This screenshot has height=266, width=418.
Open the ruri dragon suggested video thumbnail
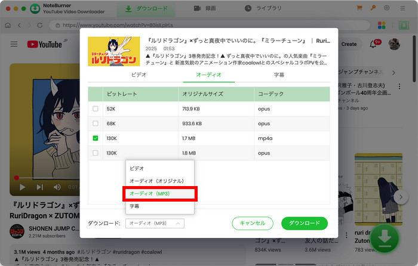(x=378, y=189)
